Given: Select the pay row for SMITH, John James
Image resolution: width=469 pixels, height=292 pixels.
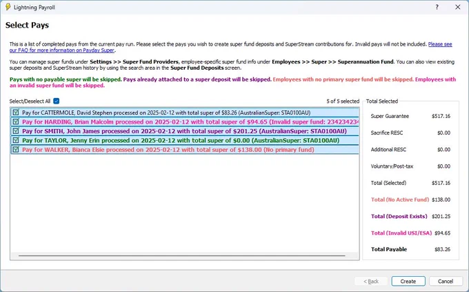Looking at the screenshot, I should (185, 131).
